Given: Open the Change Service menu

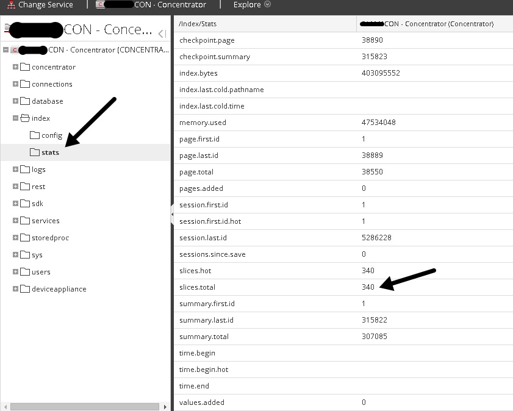Looking at the screenshot, I should (40, 5).
